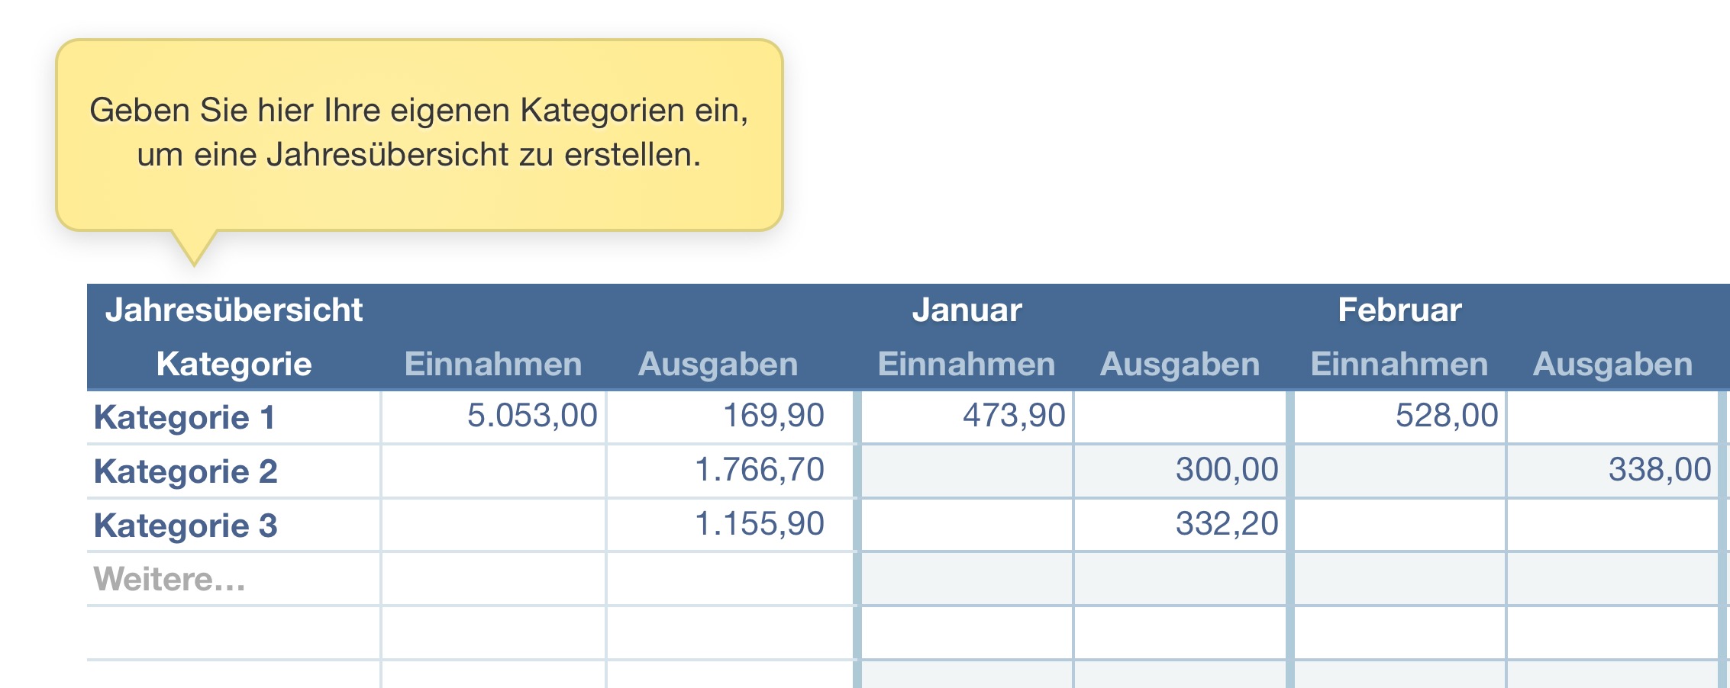Select the cell showing 5.053,00
Viewport: 1730px width, 688px height.
coord(532,416)
